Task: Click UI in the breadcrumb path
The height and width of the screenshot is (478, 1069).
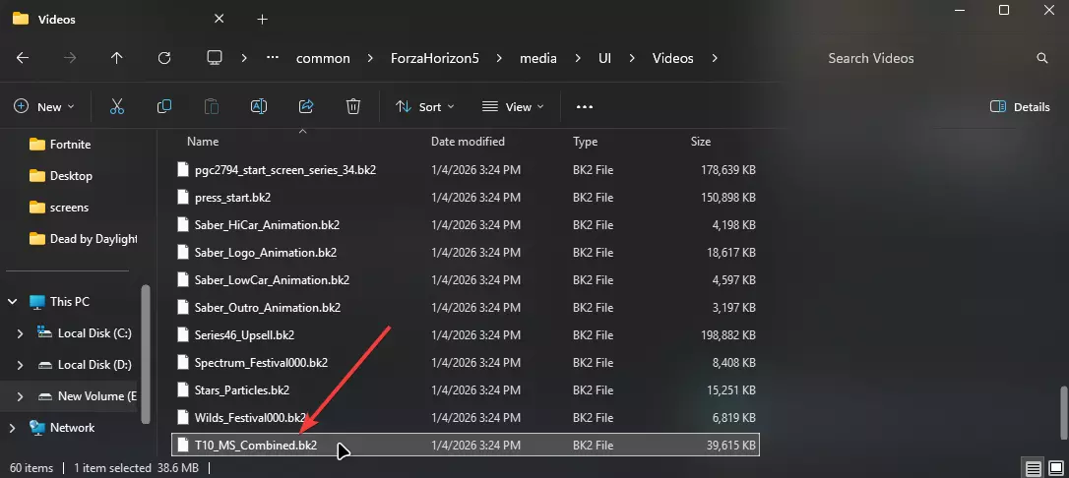Action: 604,59
